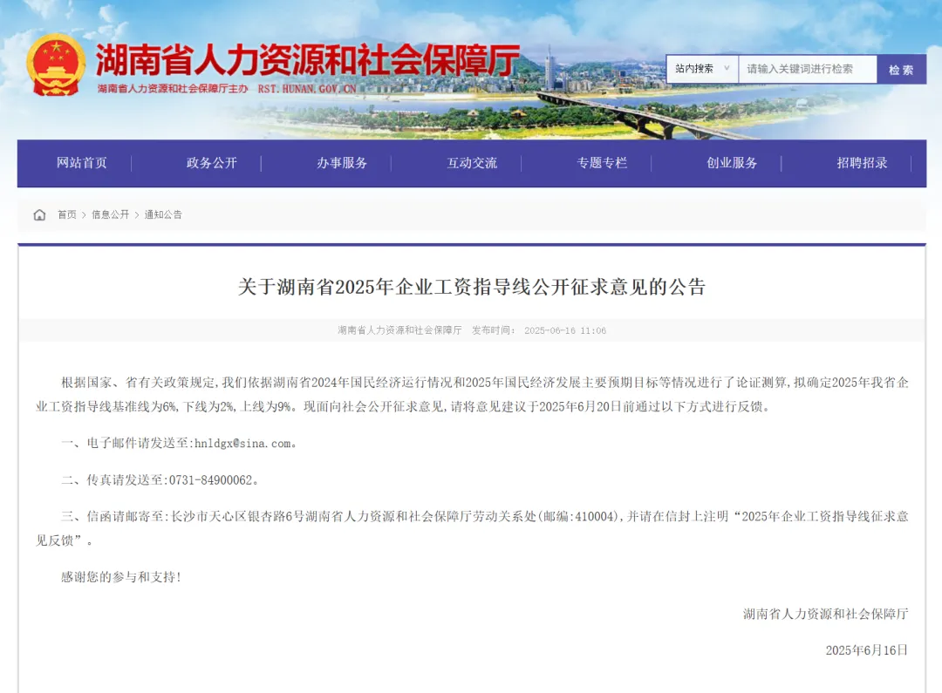This screenshot has height=693, width=942.
Task: Click the home icon in breadcrumb
Action: tap(39, 214)
